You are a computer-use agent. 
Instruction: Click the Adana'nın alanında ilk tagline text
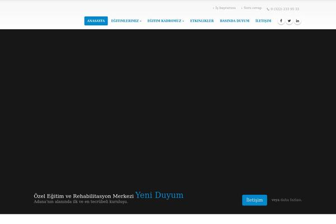[x=81, y=202]
